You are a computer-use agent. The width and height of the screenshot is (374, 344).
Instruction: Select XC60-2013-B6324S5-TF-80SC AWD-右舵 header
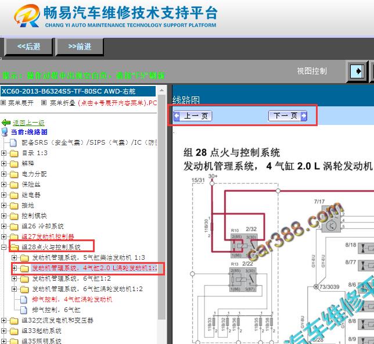pos(78,91)
